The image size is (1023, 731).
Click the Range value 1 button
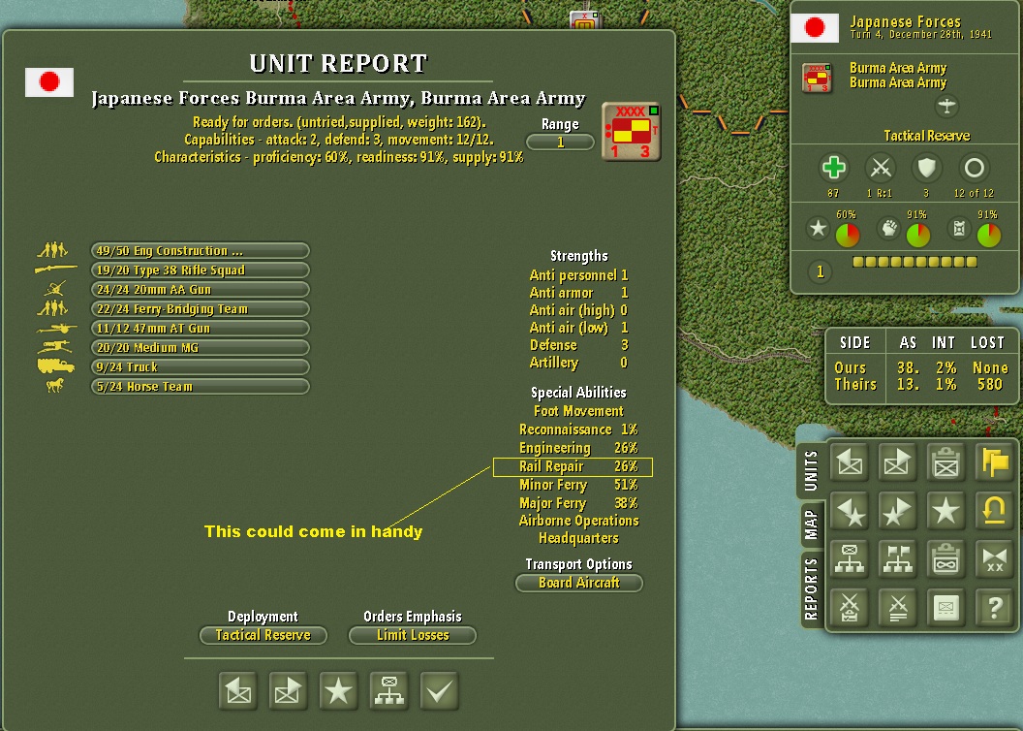tap(560, 142)
